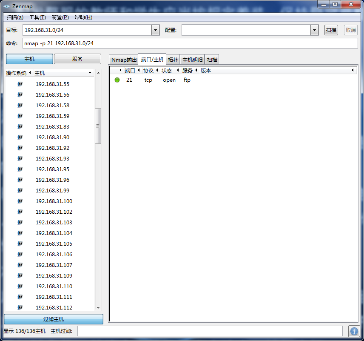Switch to the Nmap输出 tab
The height and width of the screenshot is (341, 364).
click(x=124, y=60)
